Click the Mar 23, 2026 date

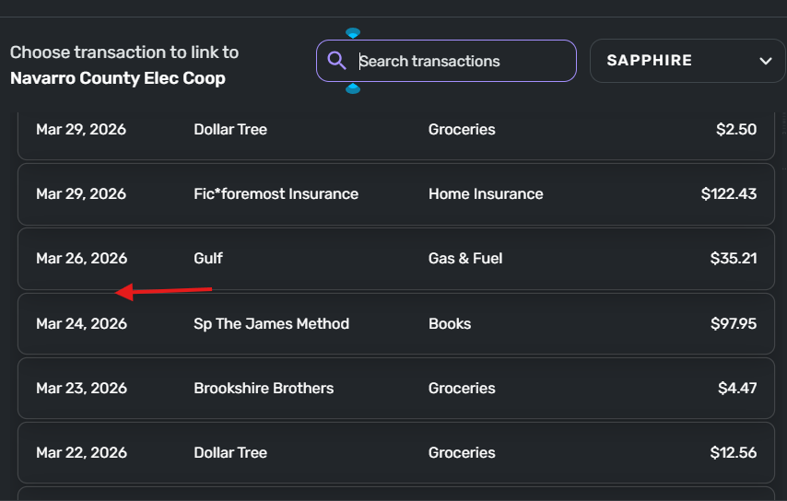click(x=81, y=389)
